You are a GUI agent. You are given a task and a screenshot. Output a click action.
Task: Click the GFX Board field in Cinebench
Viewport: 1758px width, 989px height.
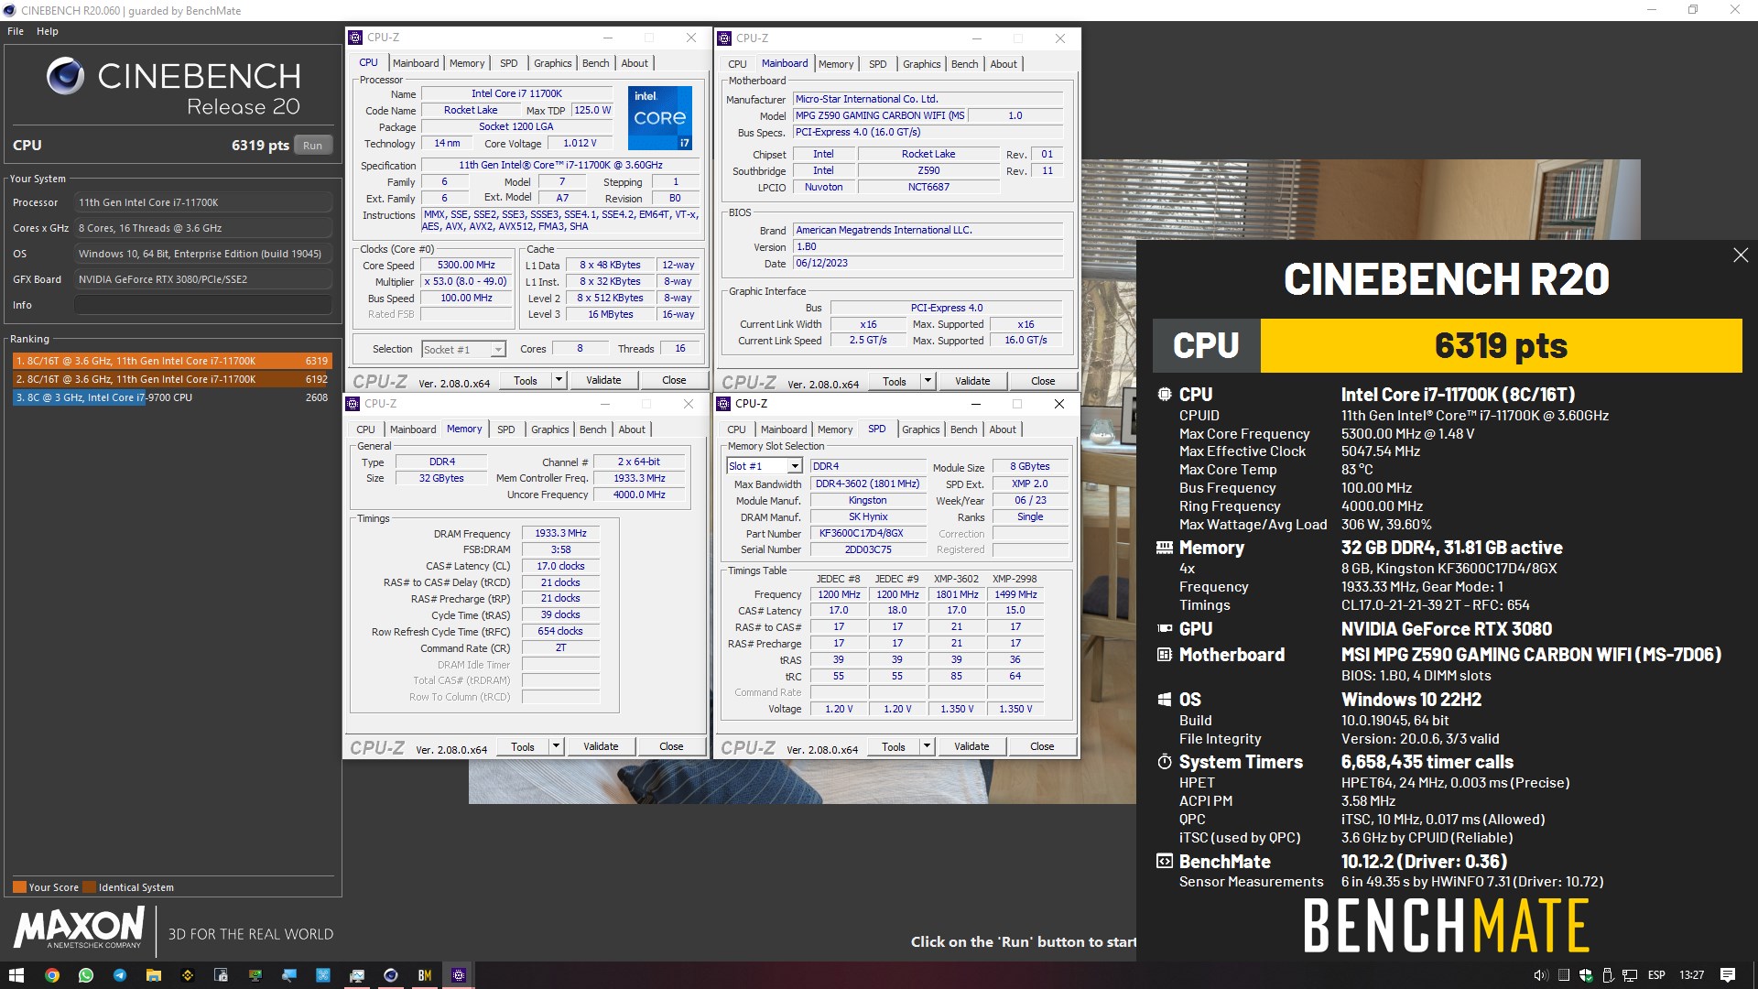(203, 279)
